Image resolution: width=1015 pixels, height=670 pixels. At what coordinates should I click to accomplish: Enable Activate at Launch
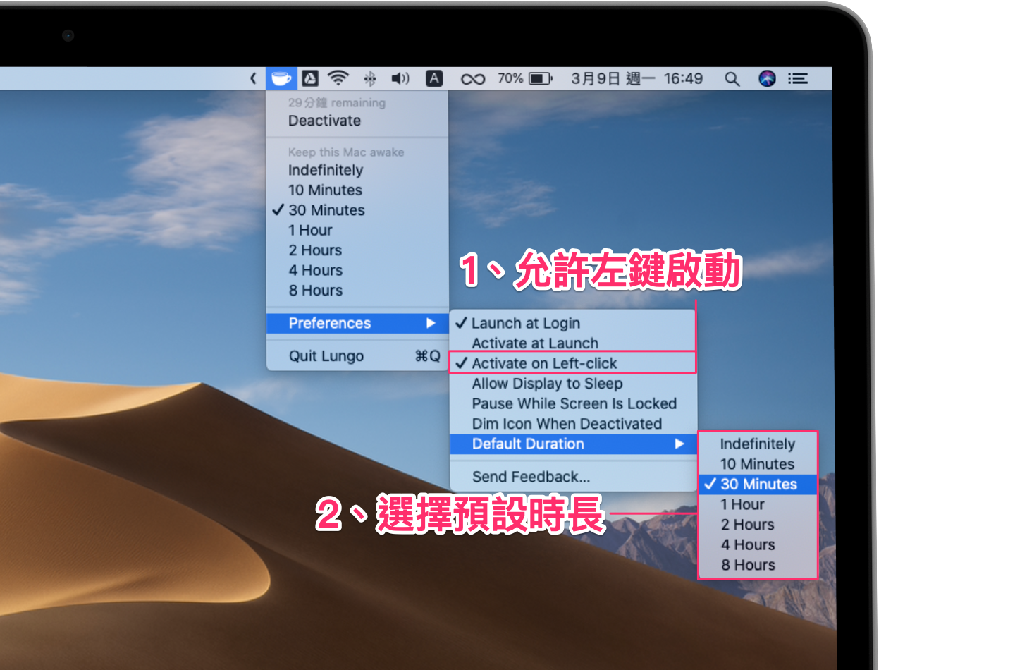(x=573, y=343)
